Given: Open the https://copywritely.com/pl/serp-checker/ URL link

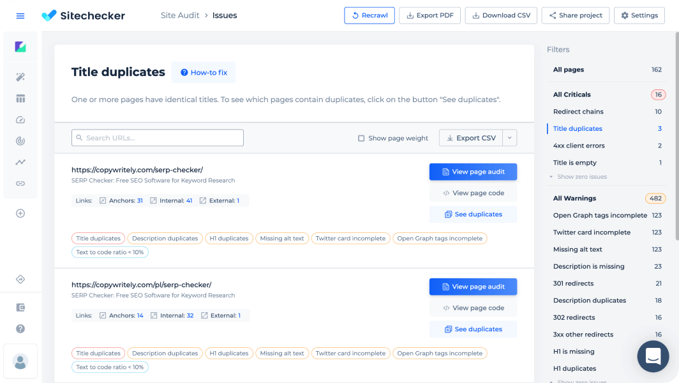Looking at the screenshot, I should [x=142, y=285].
